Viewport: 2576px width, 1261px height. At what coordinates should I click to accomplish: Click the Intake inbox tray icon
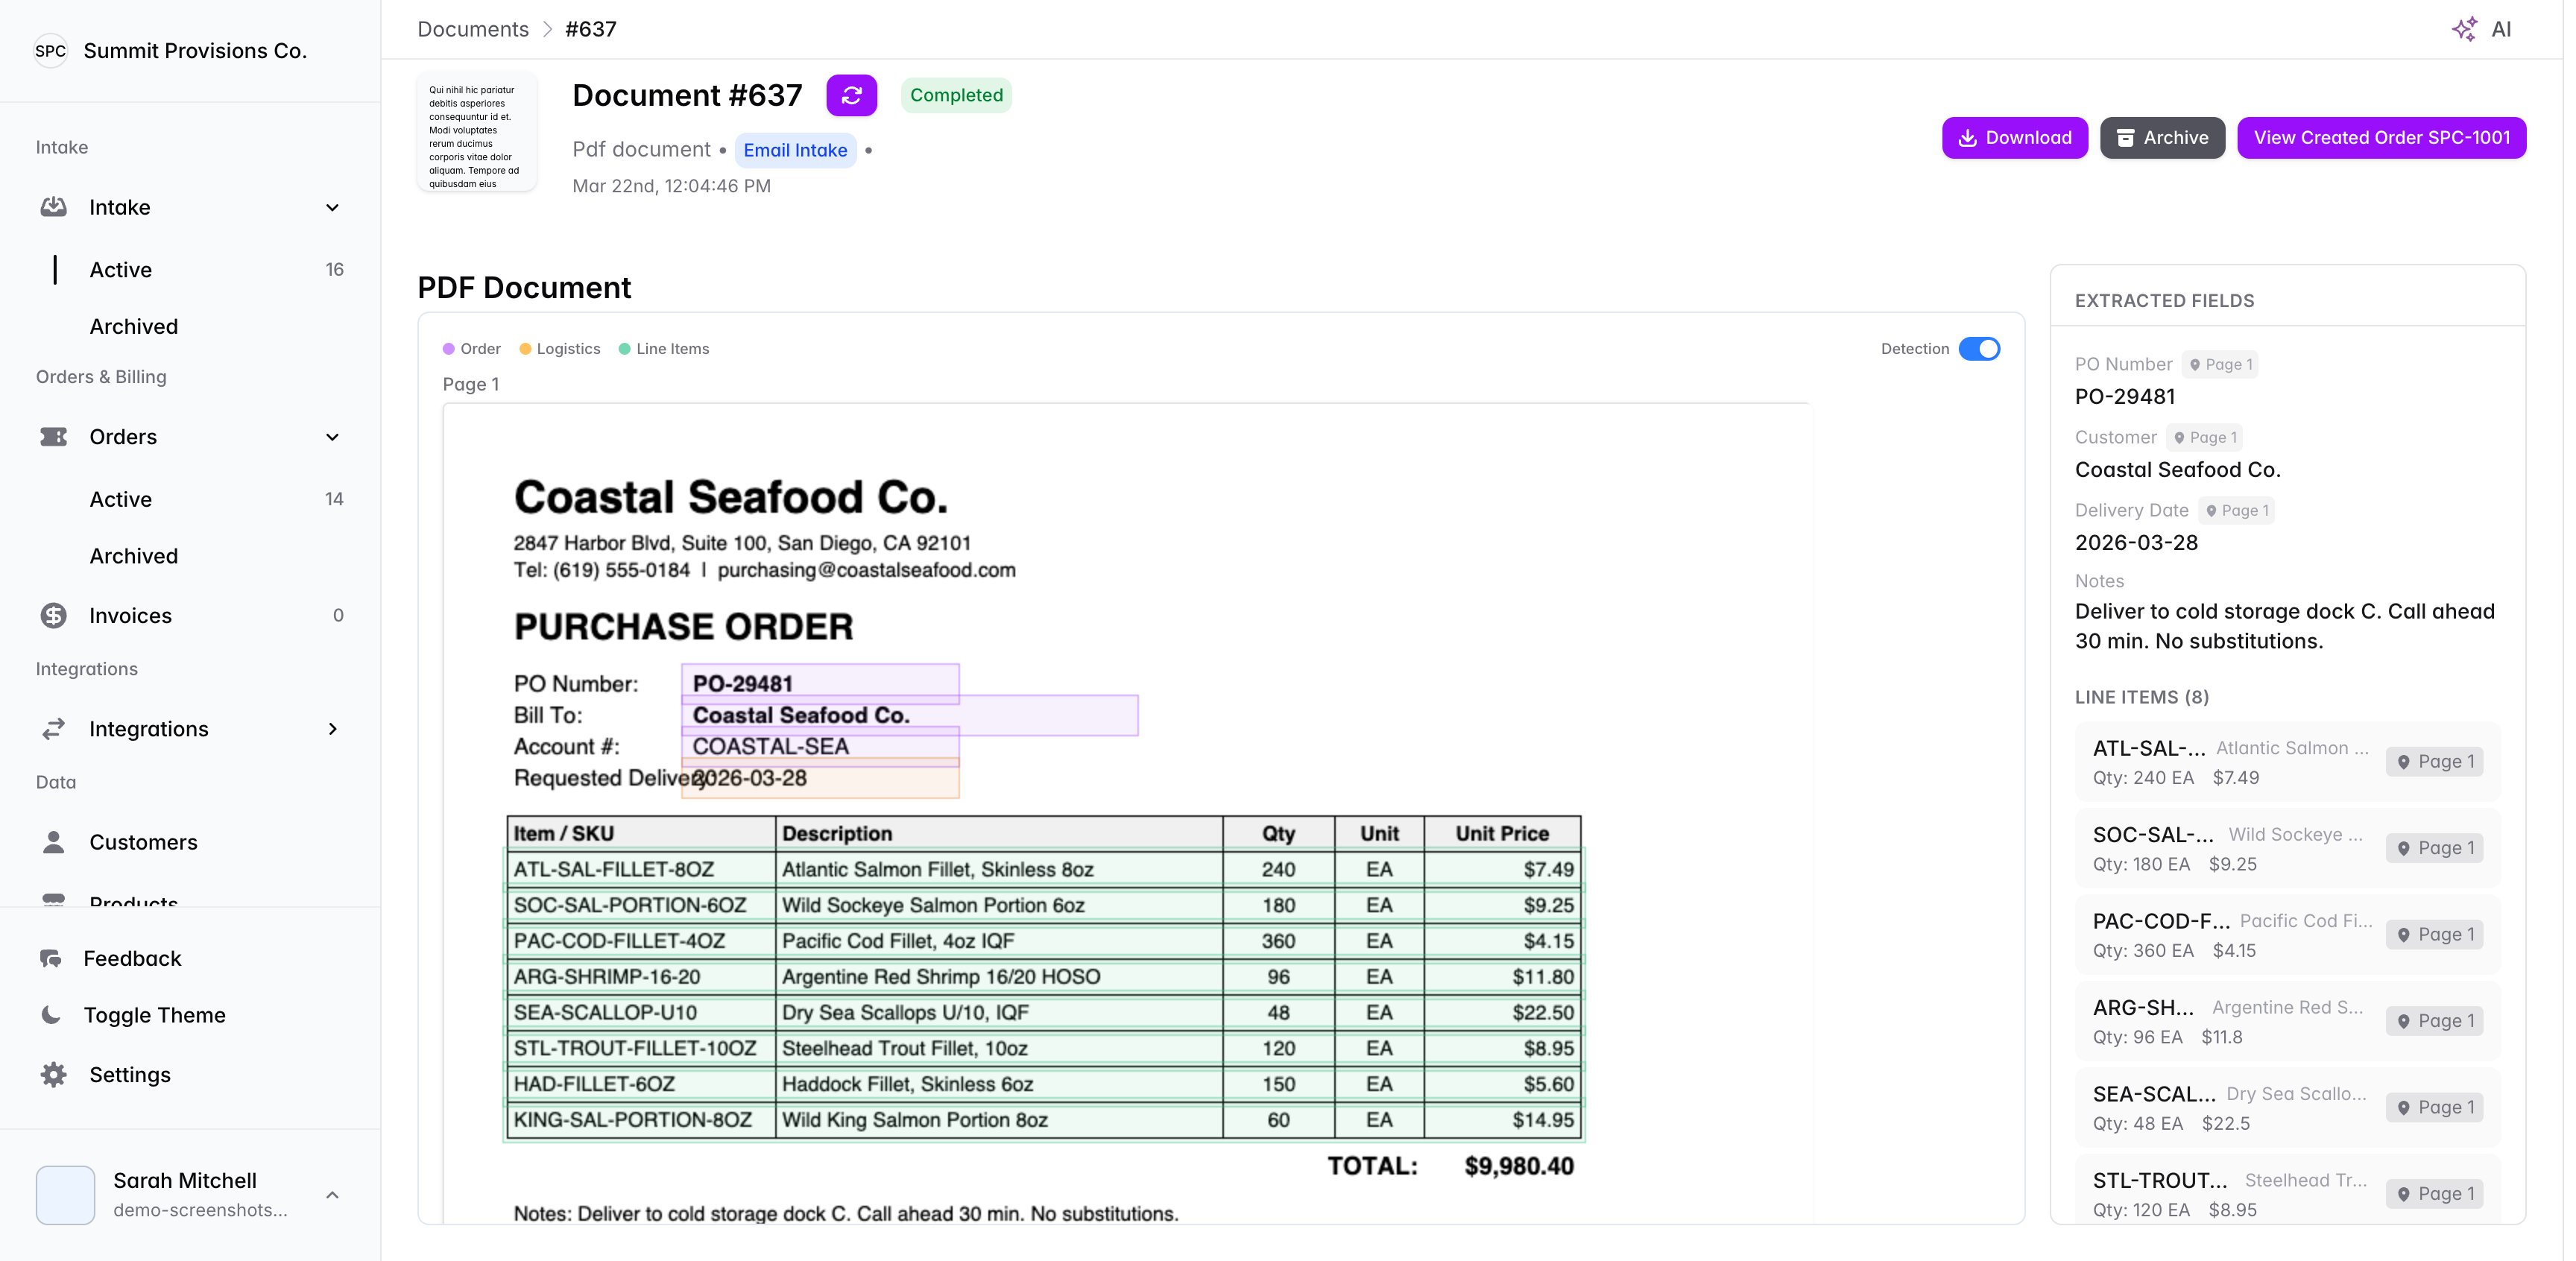tap(54, 207)
